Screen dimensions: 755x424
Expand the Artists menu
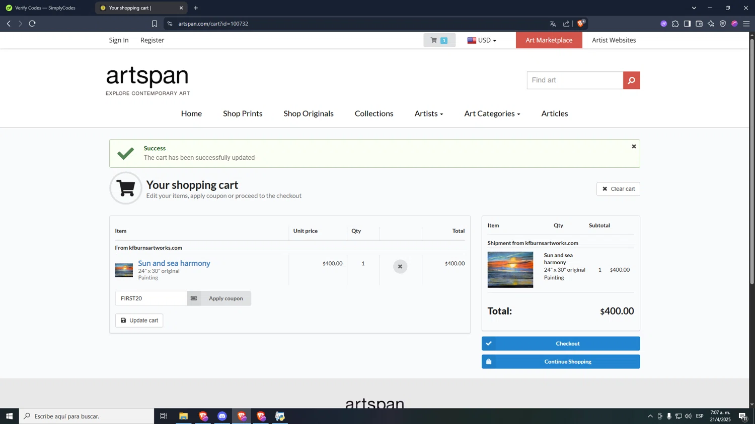coord(429,114)
